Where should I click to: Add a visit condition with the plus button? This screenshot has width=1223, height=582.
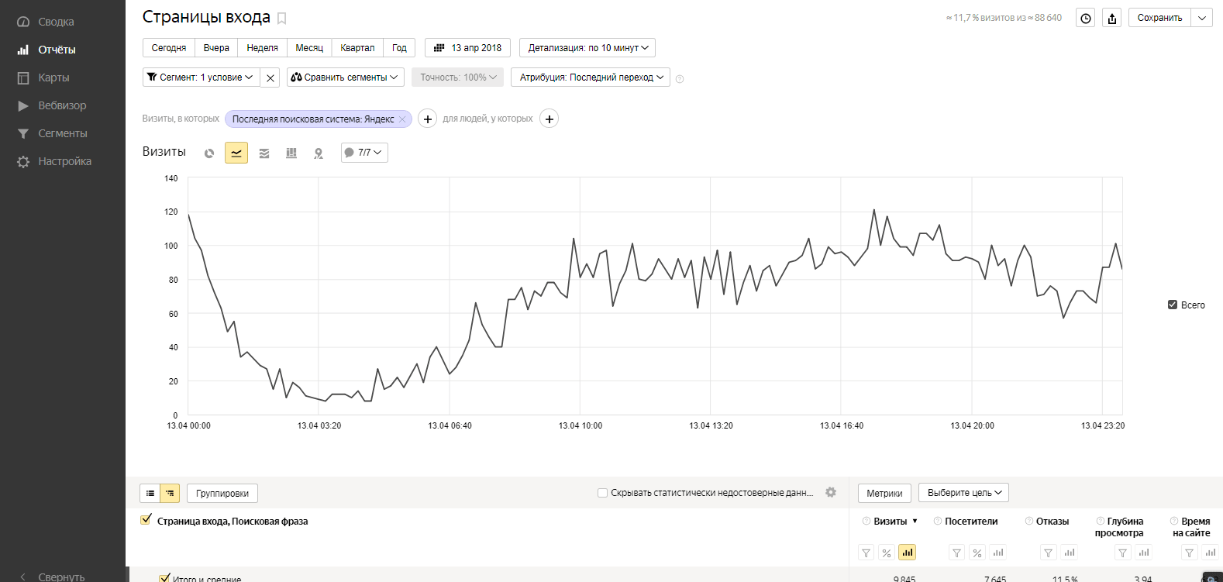click(x=428, y=119)
